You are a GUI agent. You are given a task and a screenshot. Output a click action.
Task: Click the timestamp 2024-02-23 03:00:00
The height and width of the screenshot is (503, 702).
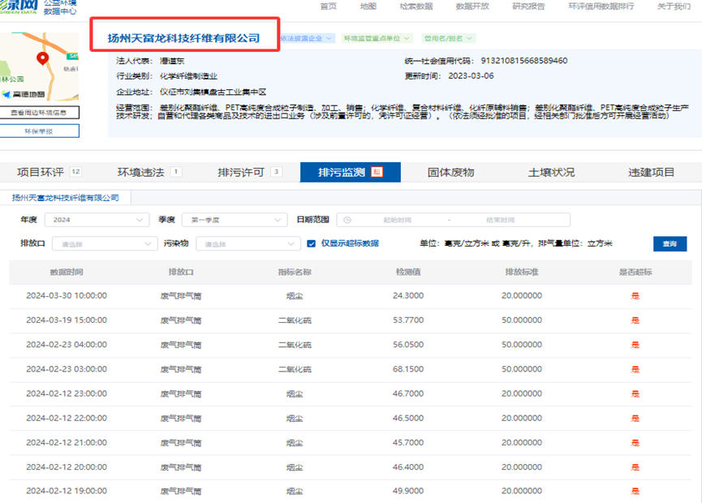(67, 369)
